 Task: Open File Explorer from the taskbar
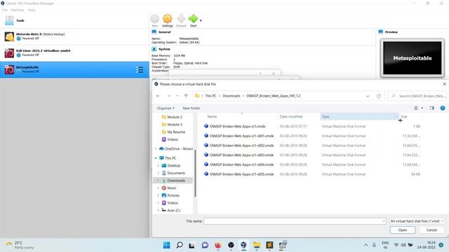click(257, 245)
